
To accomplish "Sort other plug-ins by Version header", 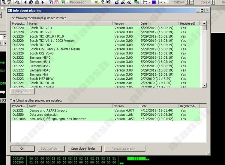I will click(x=126, y=106).
